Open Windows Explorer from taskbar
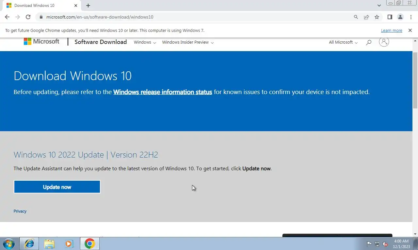 (x=49, y=243)
